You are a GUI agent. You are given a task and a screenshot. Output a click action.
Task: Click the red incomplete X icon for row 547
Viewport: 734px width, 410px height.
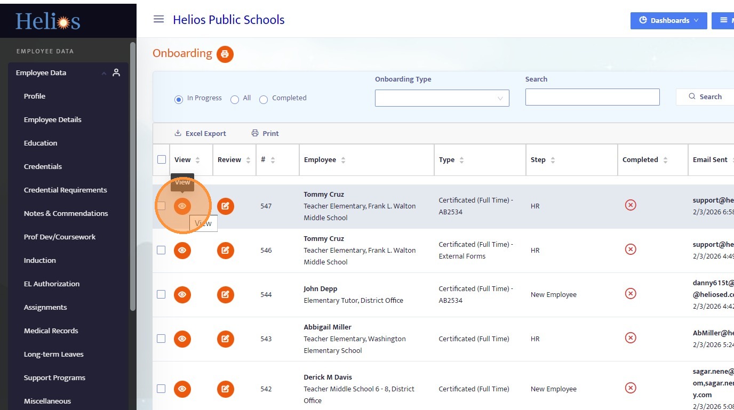[631, 205]
